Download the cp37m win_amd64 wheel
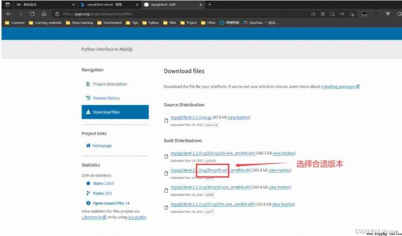Screen dimensions: 402x236 click(213, 204)
